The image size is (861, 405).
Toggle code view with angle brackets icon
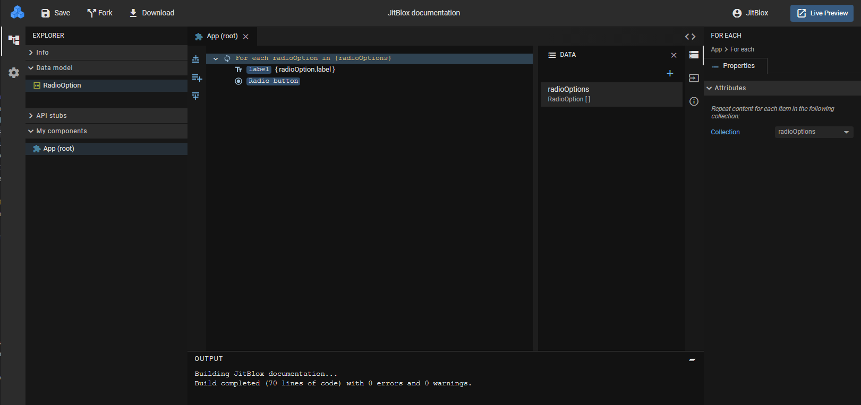coord(690,37)
